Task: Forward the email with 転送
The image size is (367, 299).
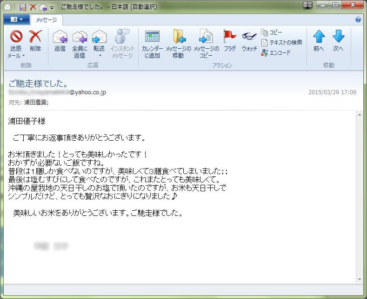Action: coord(99,37)
